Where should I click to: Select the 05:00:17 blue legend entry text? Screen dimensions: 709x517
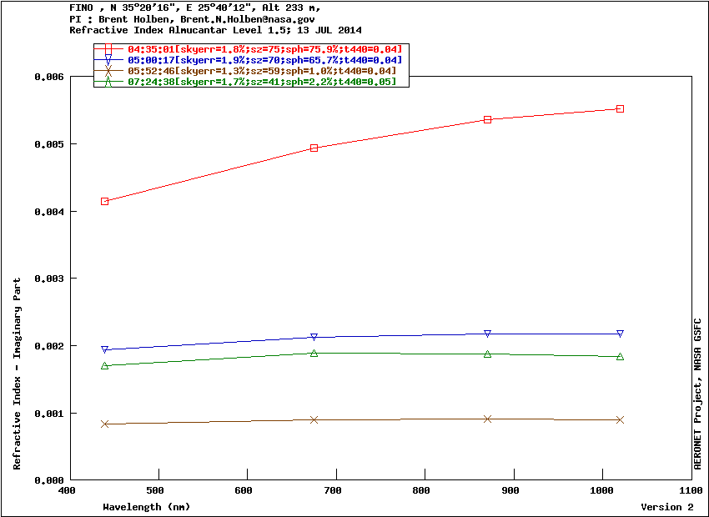[x=264, y=60]
